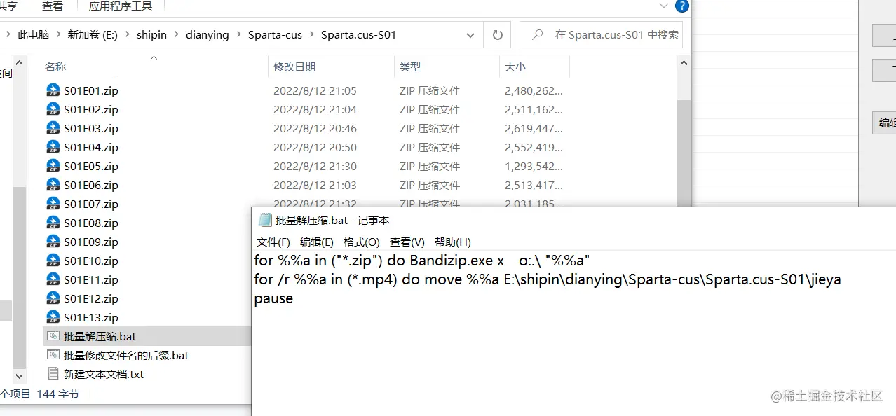Expand the chevron after 此电脑 in path
896x416 pixels.
coord(59,35)
